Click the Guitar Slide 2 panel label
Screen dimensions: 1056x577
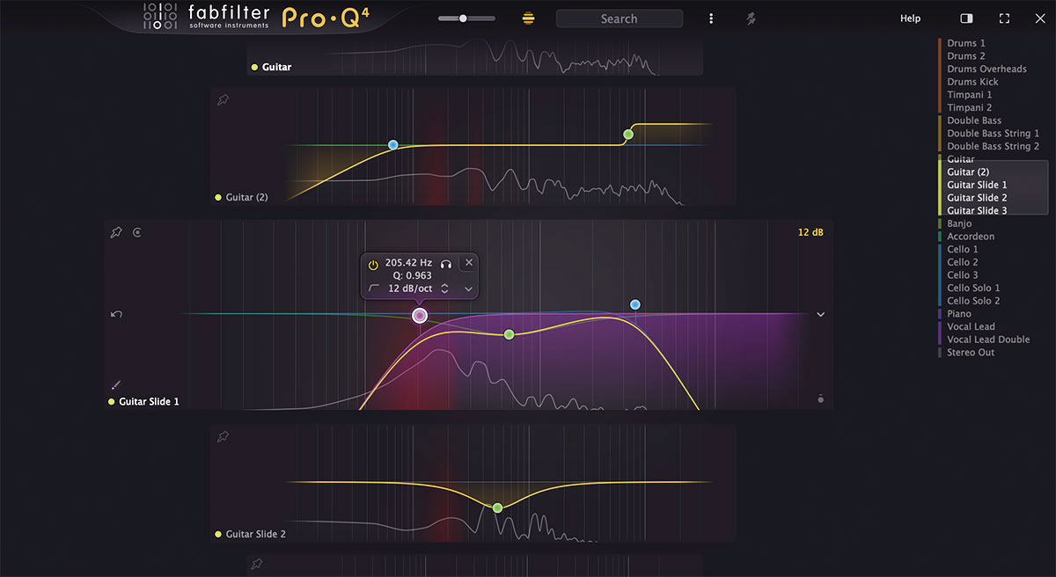(x=256, y=534)
